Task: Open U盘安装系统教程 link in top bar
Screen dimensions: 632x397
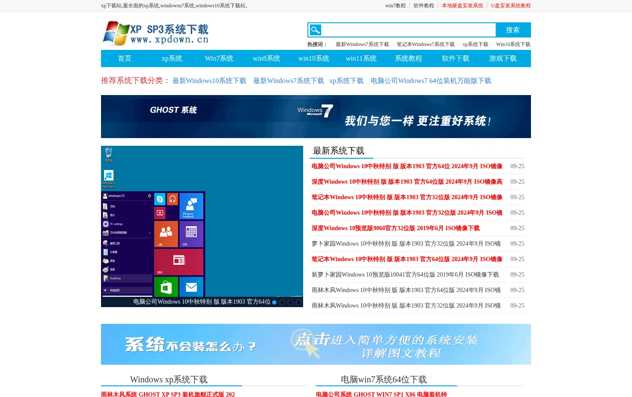Action: [x=511, y=6]
